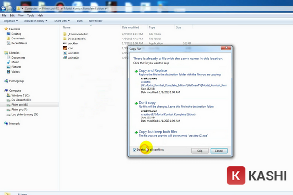Screen dimensions: 293x195
Task: Click the first unins000 file
Action: [73, 53]
